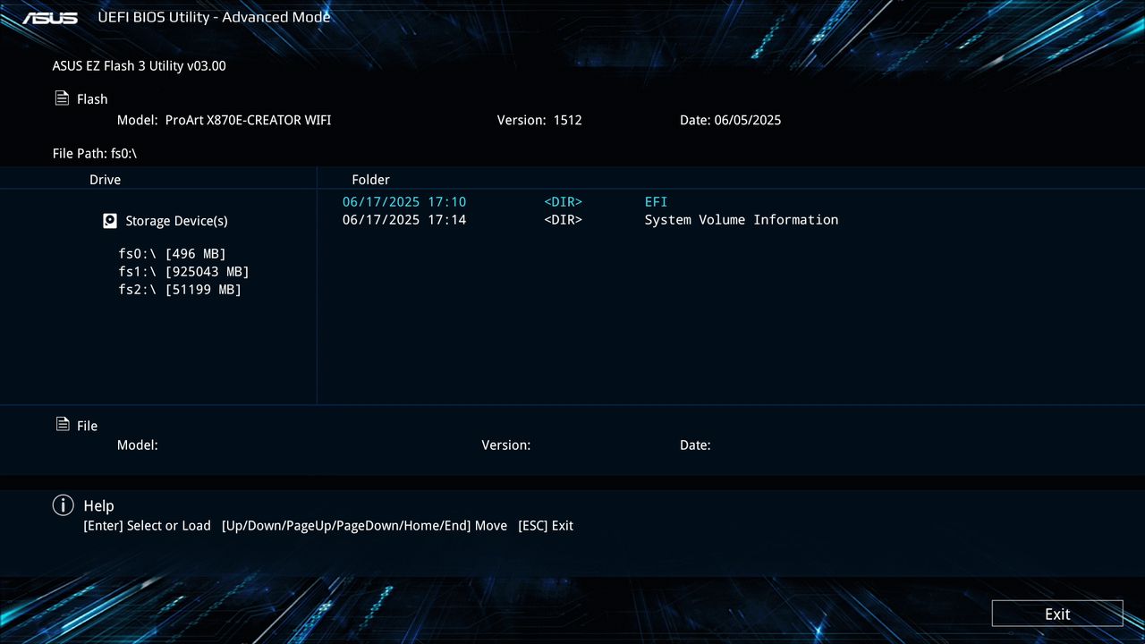
Task: Click the circled-i icon in Help area
Action: point(63,505)
